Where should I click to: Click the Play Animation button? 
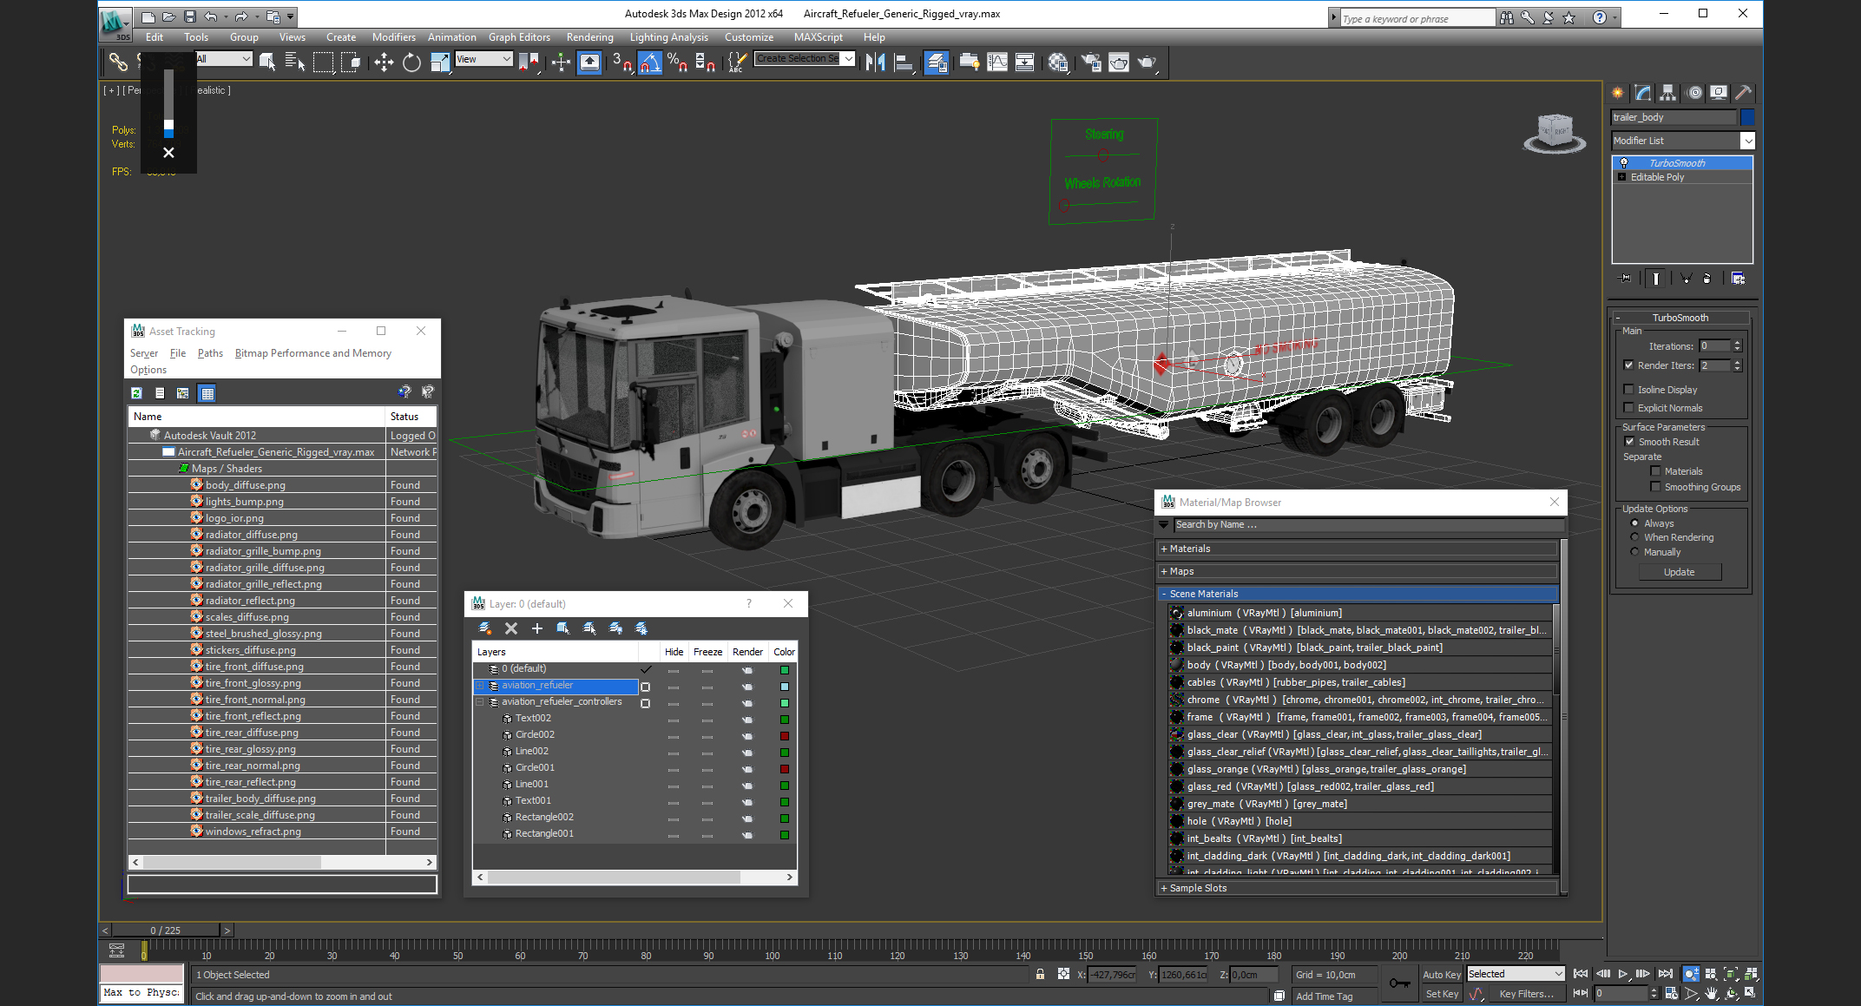coord(1623,974)
